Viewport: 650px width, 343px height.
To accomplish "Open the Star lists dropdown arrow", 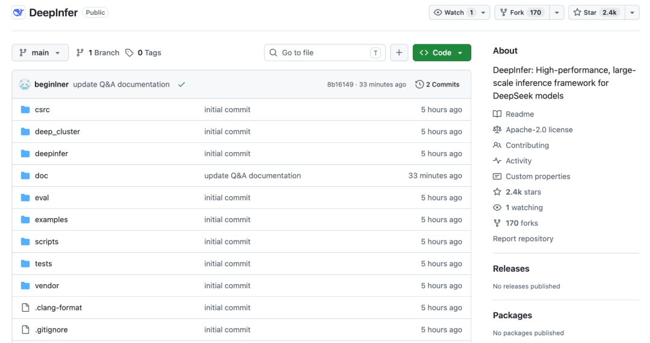I will [632, 13].
